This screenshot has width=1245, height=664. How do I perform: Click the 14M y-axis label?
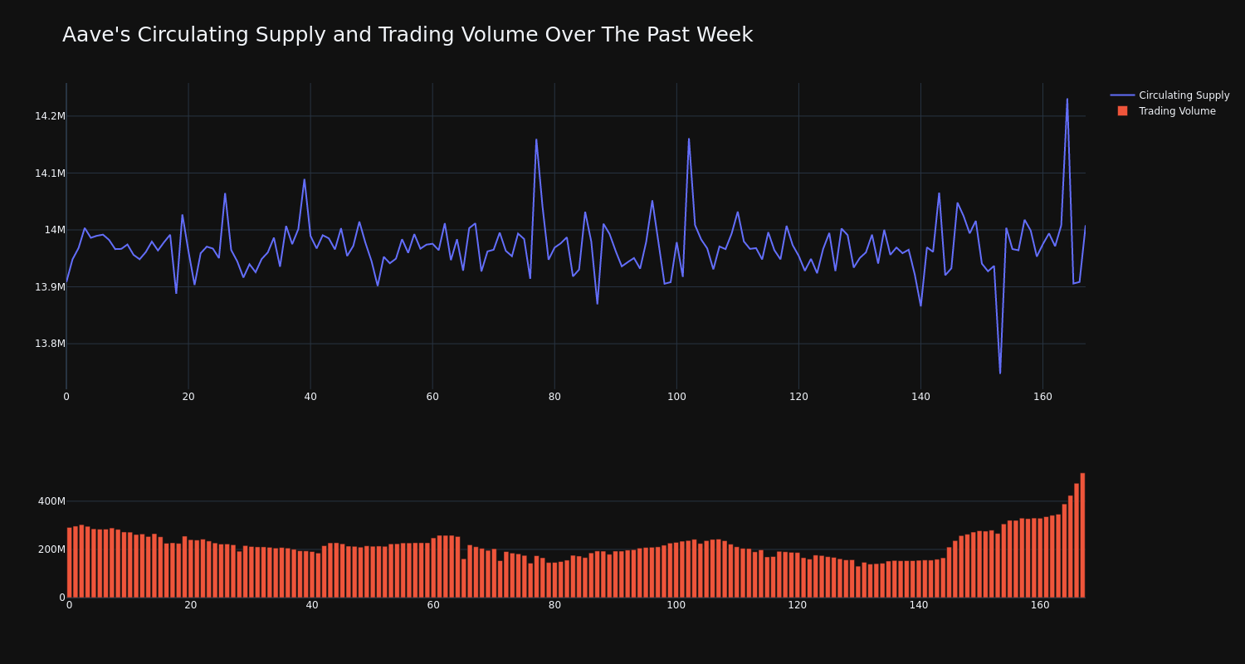(55, 230)
